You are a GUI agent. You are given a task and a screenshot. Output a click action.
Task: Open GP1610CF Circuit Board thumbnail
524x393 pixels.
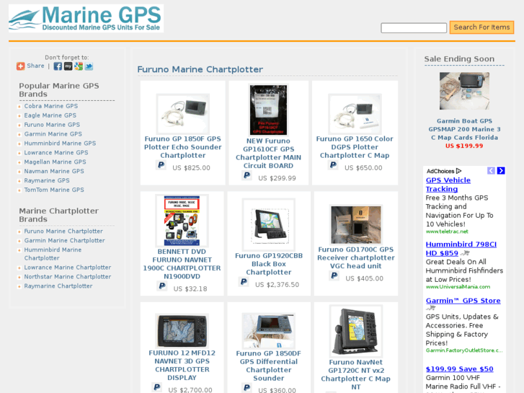(x=268, y=110)
